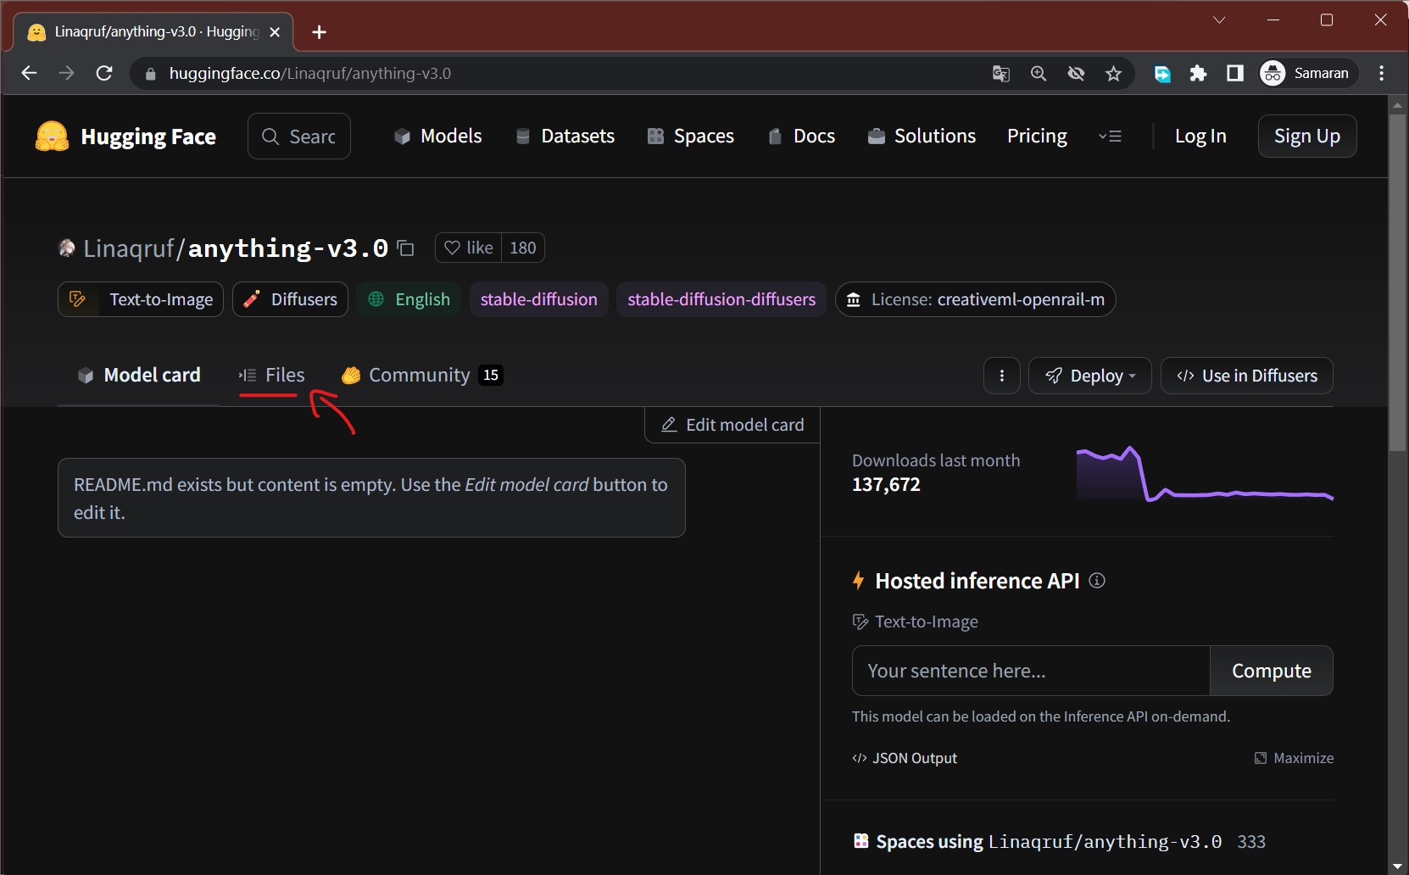This screenshot has height=875, width=1409.
Task: Click the Compute button
Action: pyautogui.click(x=1272, y=671)
